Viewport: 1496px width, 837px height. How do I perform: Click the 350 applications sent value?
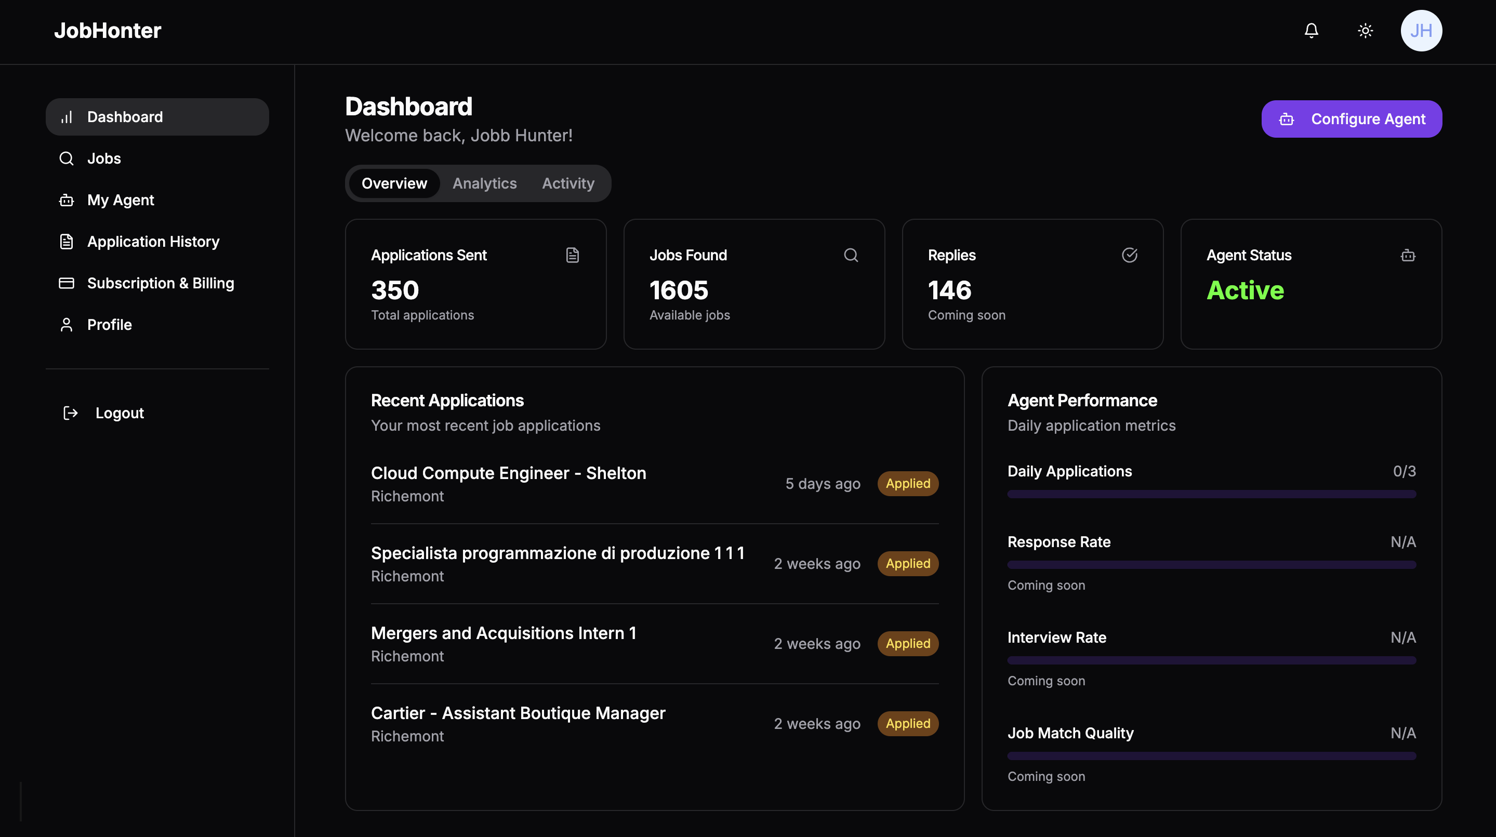[x=395, y=290]
